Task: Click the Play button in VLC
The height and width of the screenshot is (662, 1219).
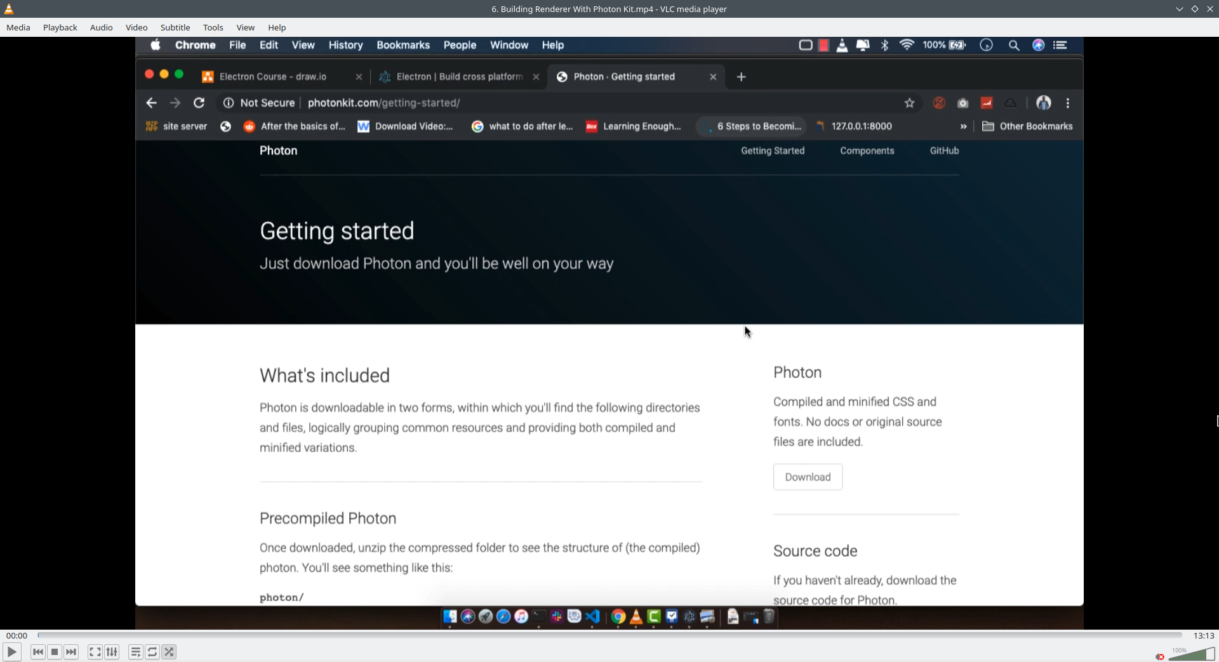Action: pyautogui.click(x=11, y=652)
